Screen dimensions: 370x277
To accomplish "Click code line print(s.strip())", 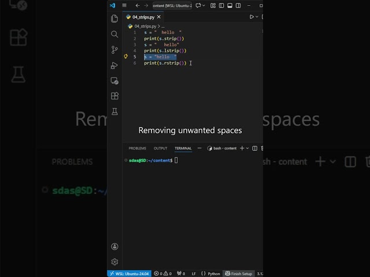I will point(164,39).
